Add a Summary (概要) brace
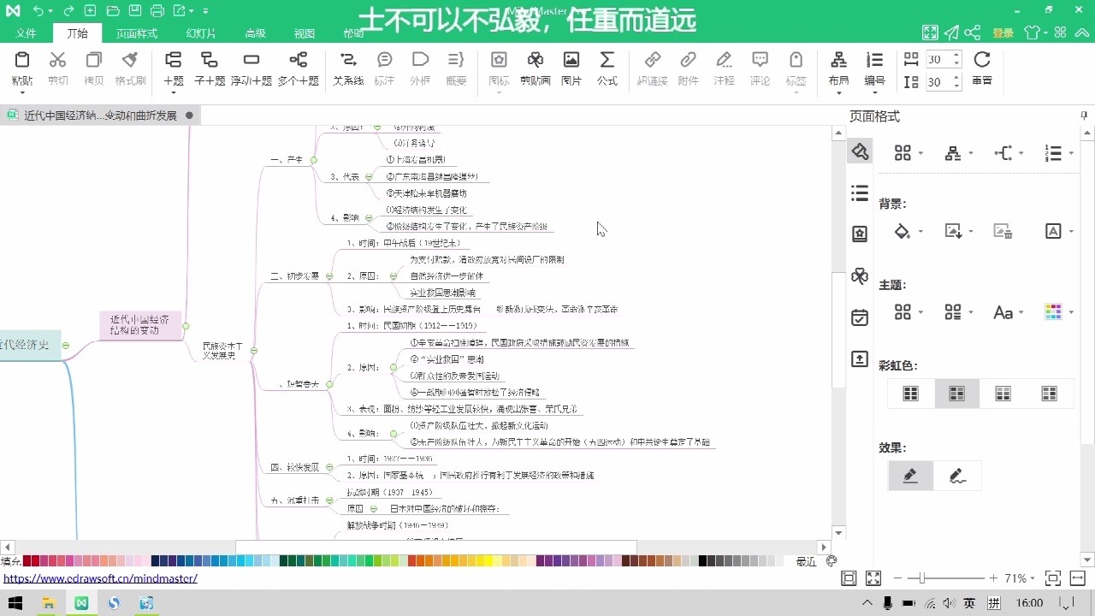 [456, 68]
